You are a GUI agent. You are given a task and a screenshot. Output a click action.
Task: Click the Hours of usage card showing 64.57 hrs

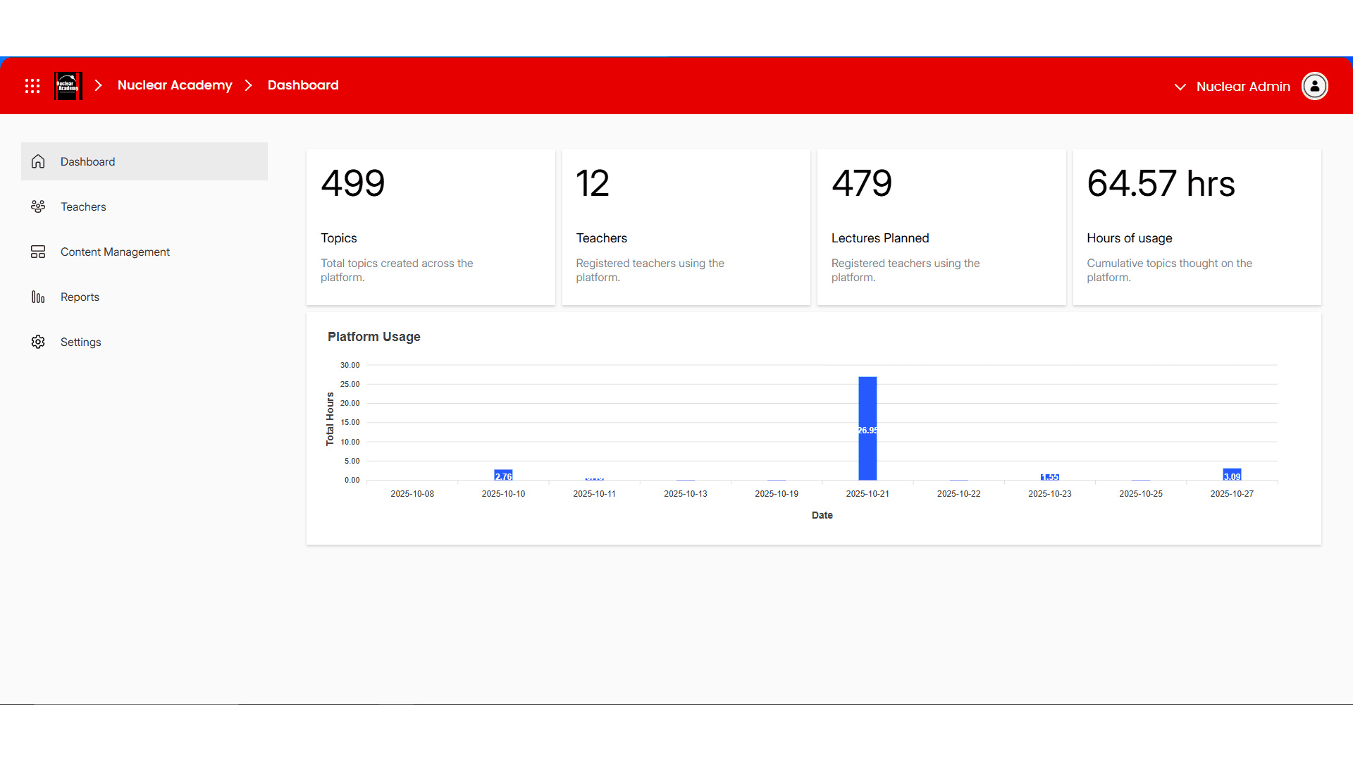pyautogui.click(x=1196, y=226)
